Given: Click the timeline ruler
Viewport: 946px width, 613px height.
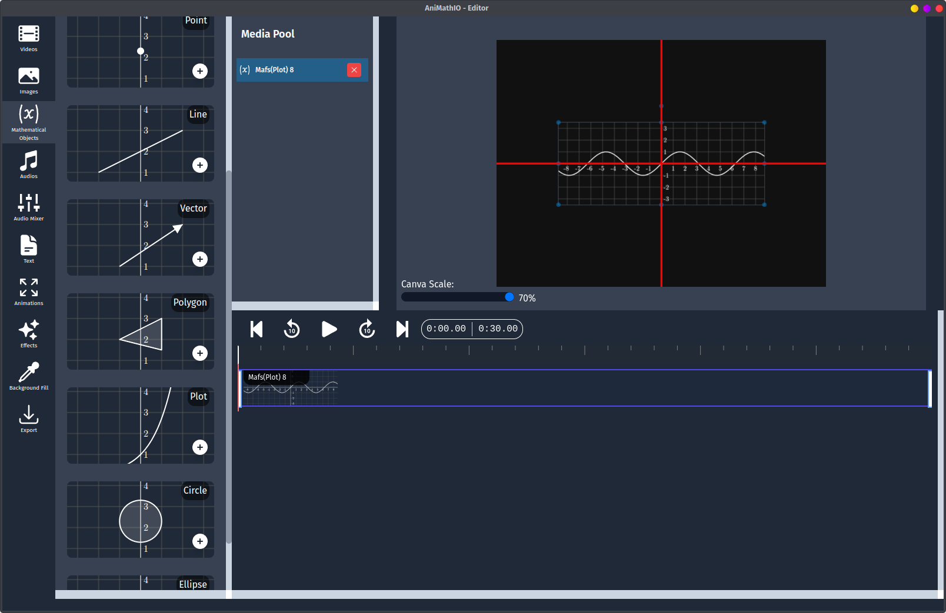Looking at the screenshot, I should (585, 350).
